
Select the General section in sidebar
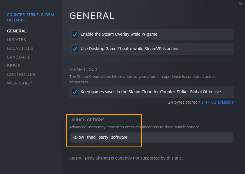[x=17, y=31]
